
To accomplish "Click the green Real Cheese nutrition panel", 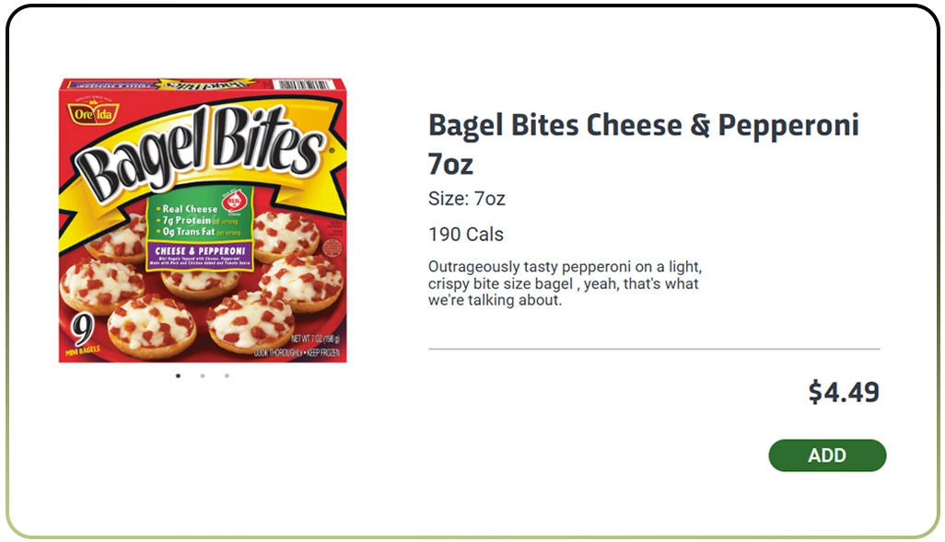I will pyautogui.click(x=189, y=221).
